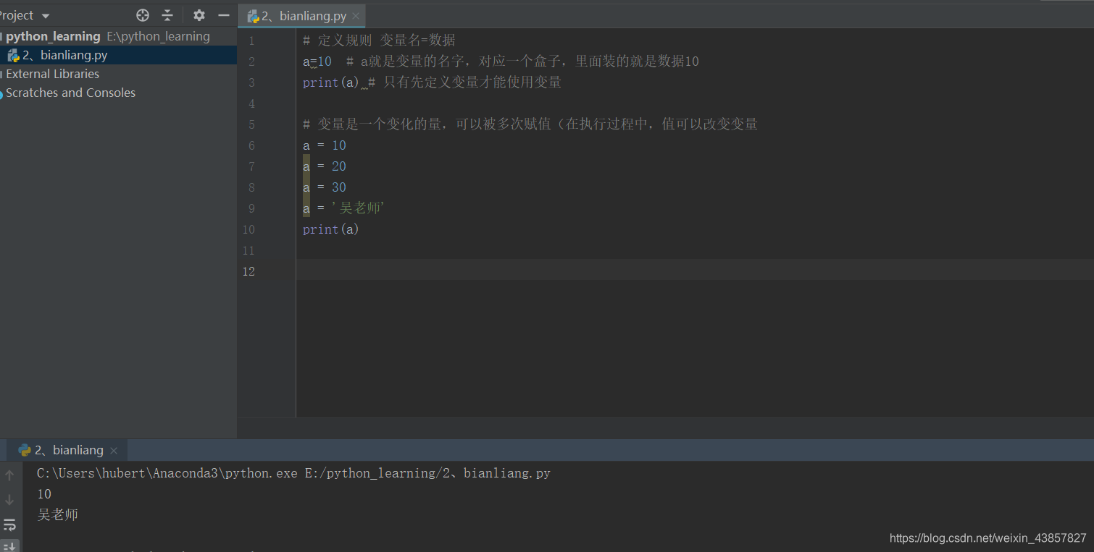Open Project panel gear options

199,15
